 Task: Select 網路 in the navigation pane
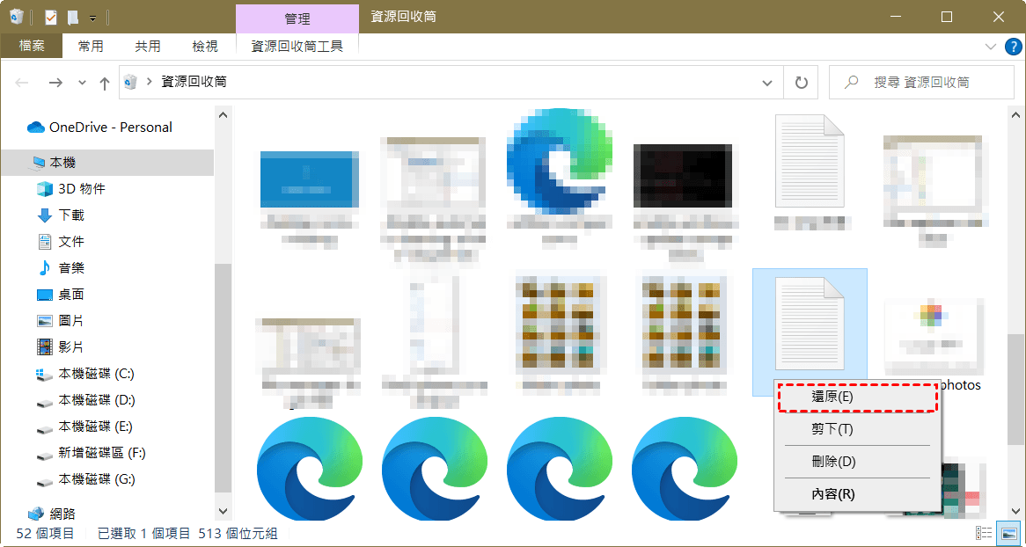coord(51,513)
